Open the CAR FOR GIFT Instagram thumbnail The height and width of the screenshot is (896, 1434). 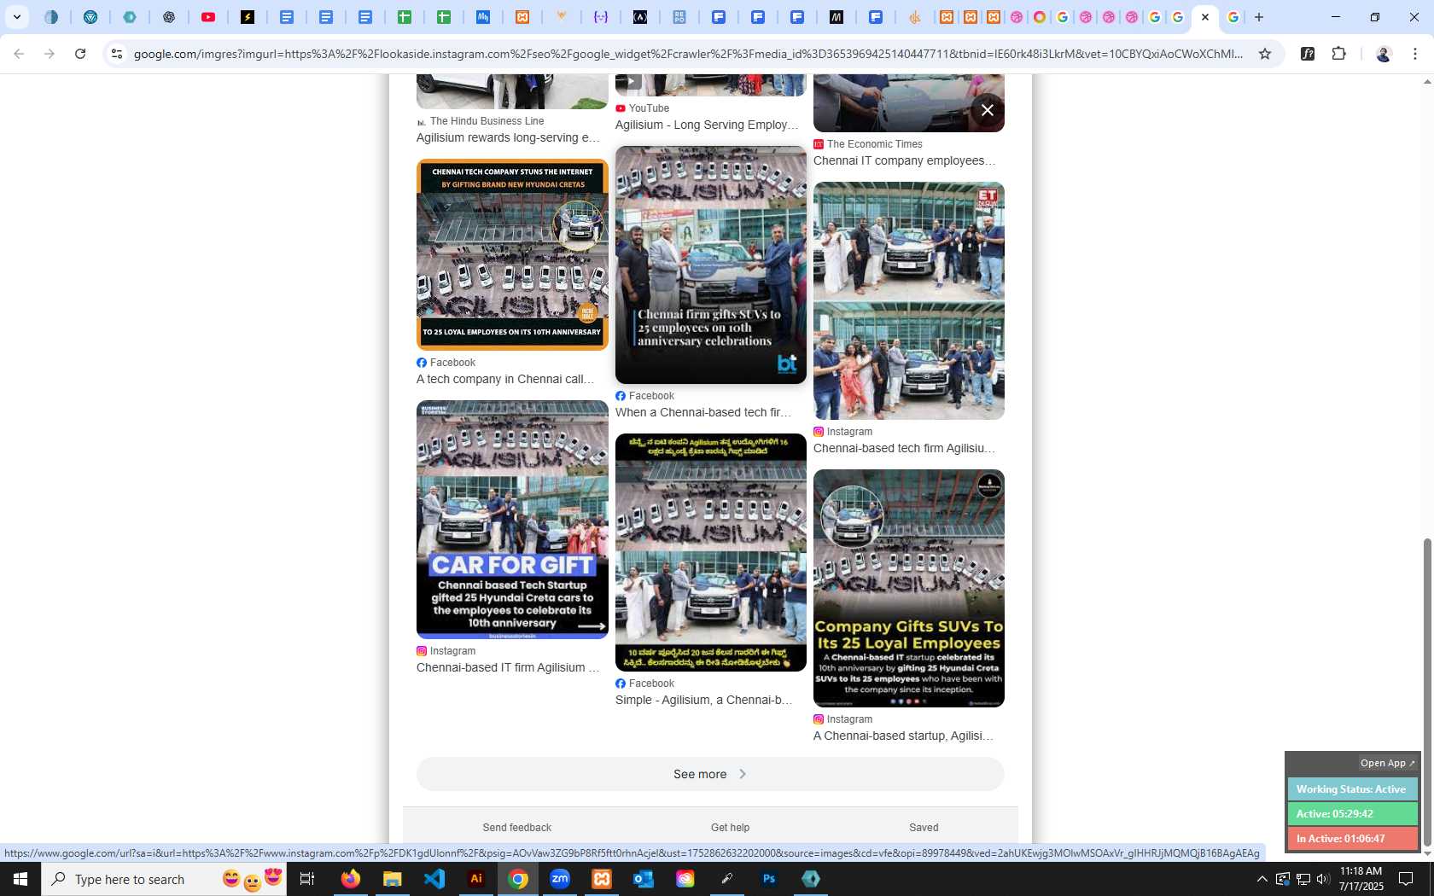click(512, 520)
